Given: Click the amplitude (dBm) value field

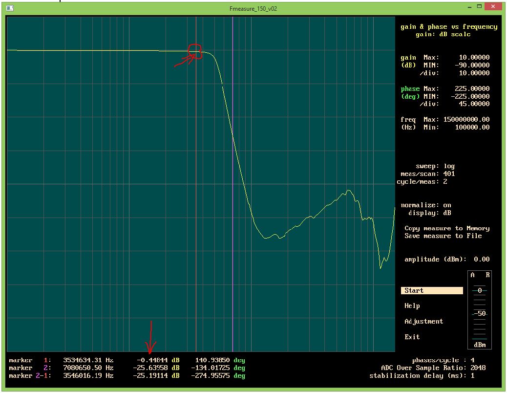Looking at the screenshot, I should pyautogui.click(x=481, y=260).
